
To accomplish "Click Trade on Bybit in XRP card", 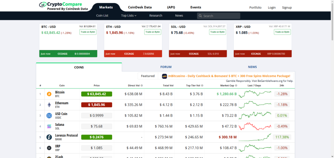I will click(x=282, y=32).
